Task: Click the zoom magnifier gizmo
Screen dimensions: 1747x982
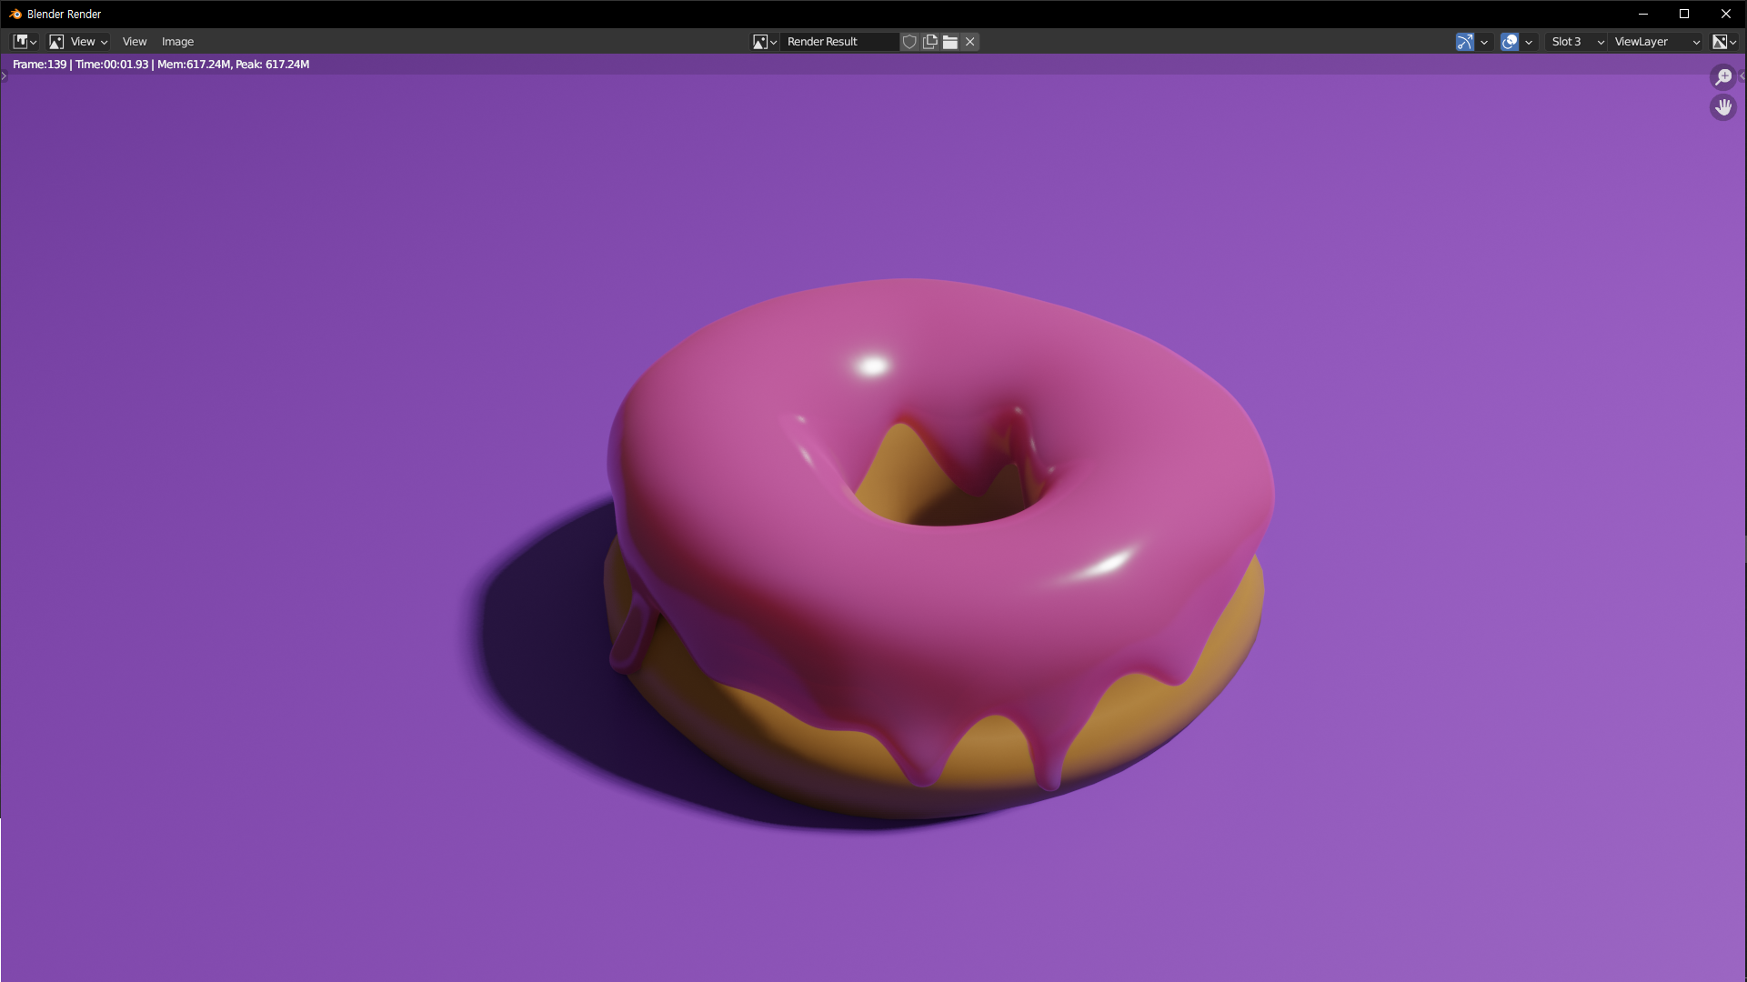Action: click(x=1723, y=77)
